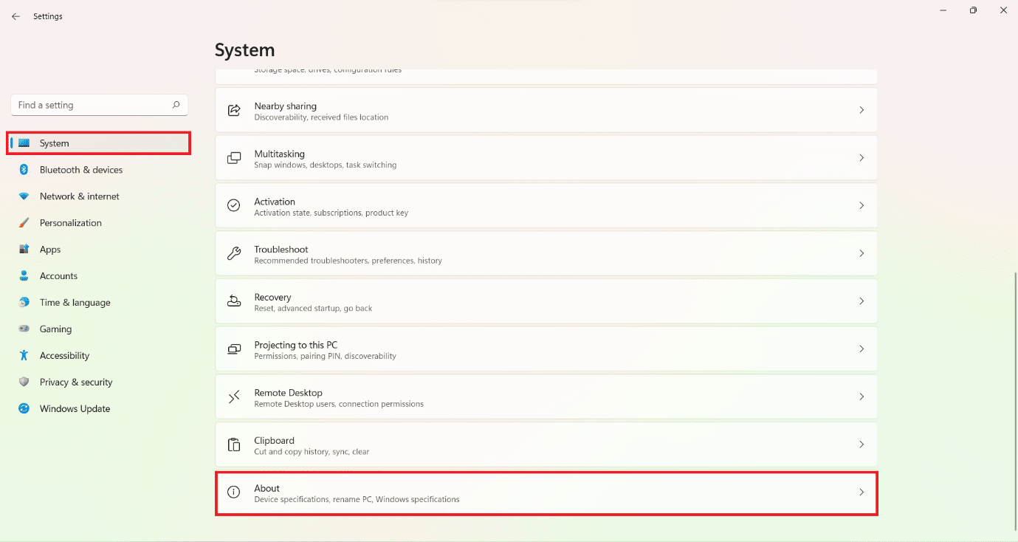This screenshot has height=542, width=1018.
Task: Expand the Recovery row chevron
Action: tap(861, 301)
